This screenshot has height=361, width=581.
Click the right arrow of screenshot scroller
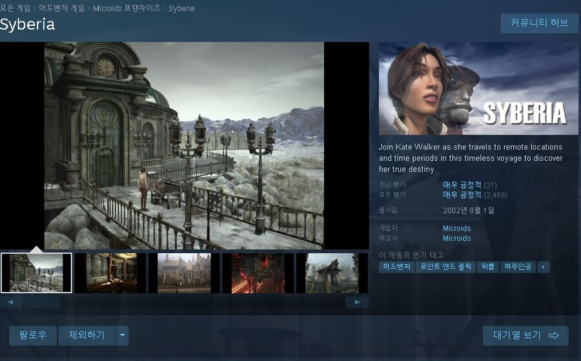(357, 302)
